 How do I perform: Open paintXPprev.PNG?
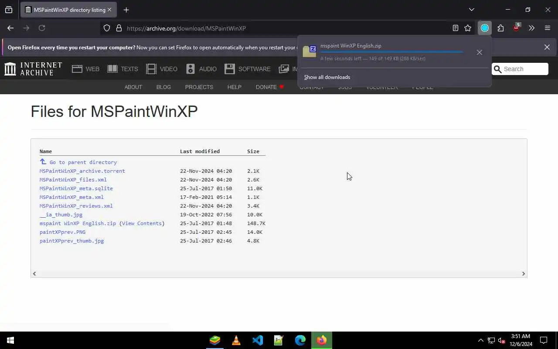point(62,232)
